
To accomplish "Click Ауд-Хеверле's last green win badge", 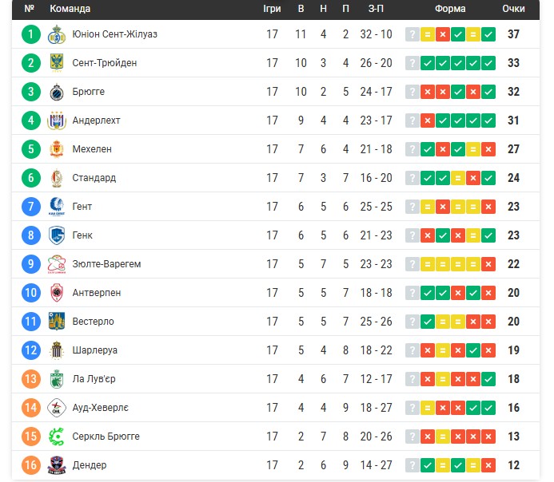I will point(488,408).
